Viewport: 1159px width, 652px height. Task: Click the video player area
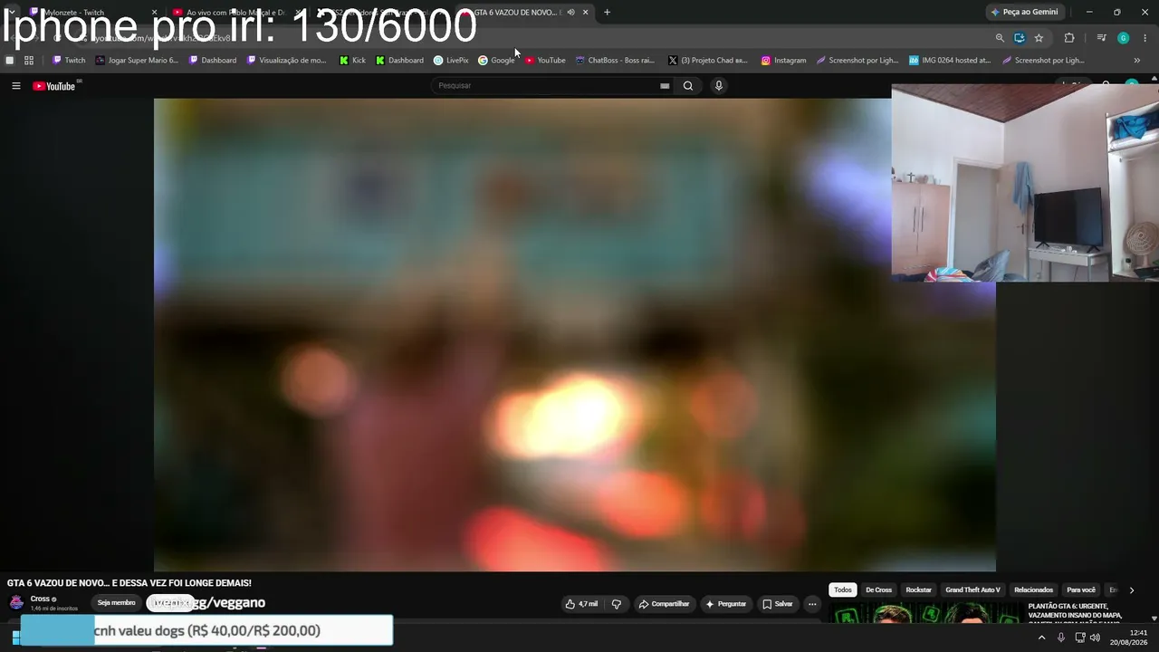click(x=575, y=335)
